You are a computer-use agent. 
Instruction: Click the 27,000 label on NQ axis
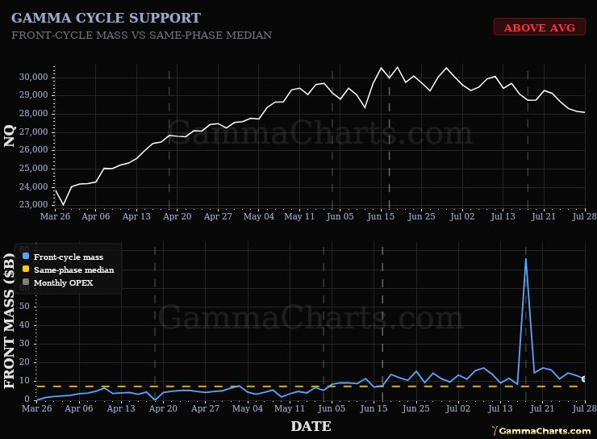coord(34,132)
